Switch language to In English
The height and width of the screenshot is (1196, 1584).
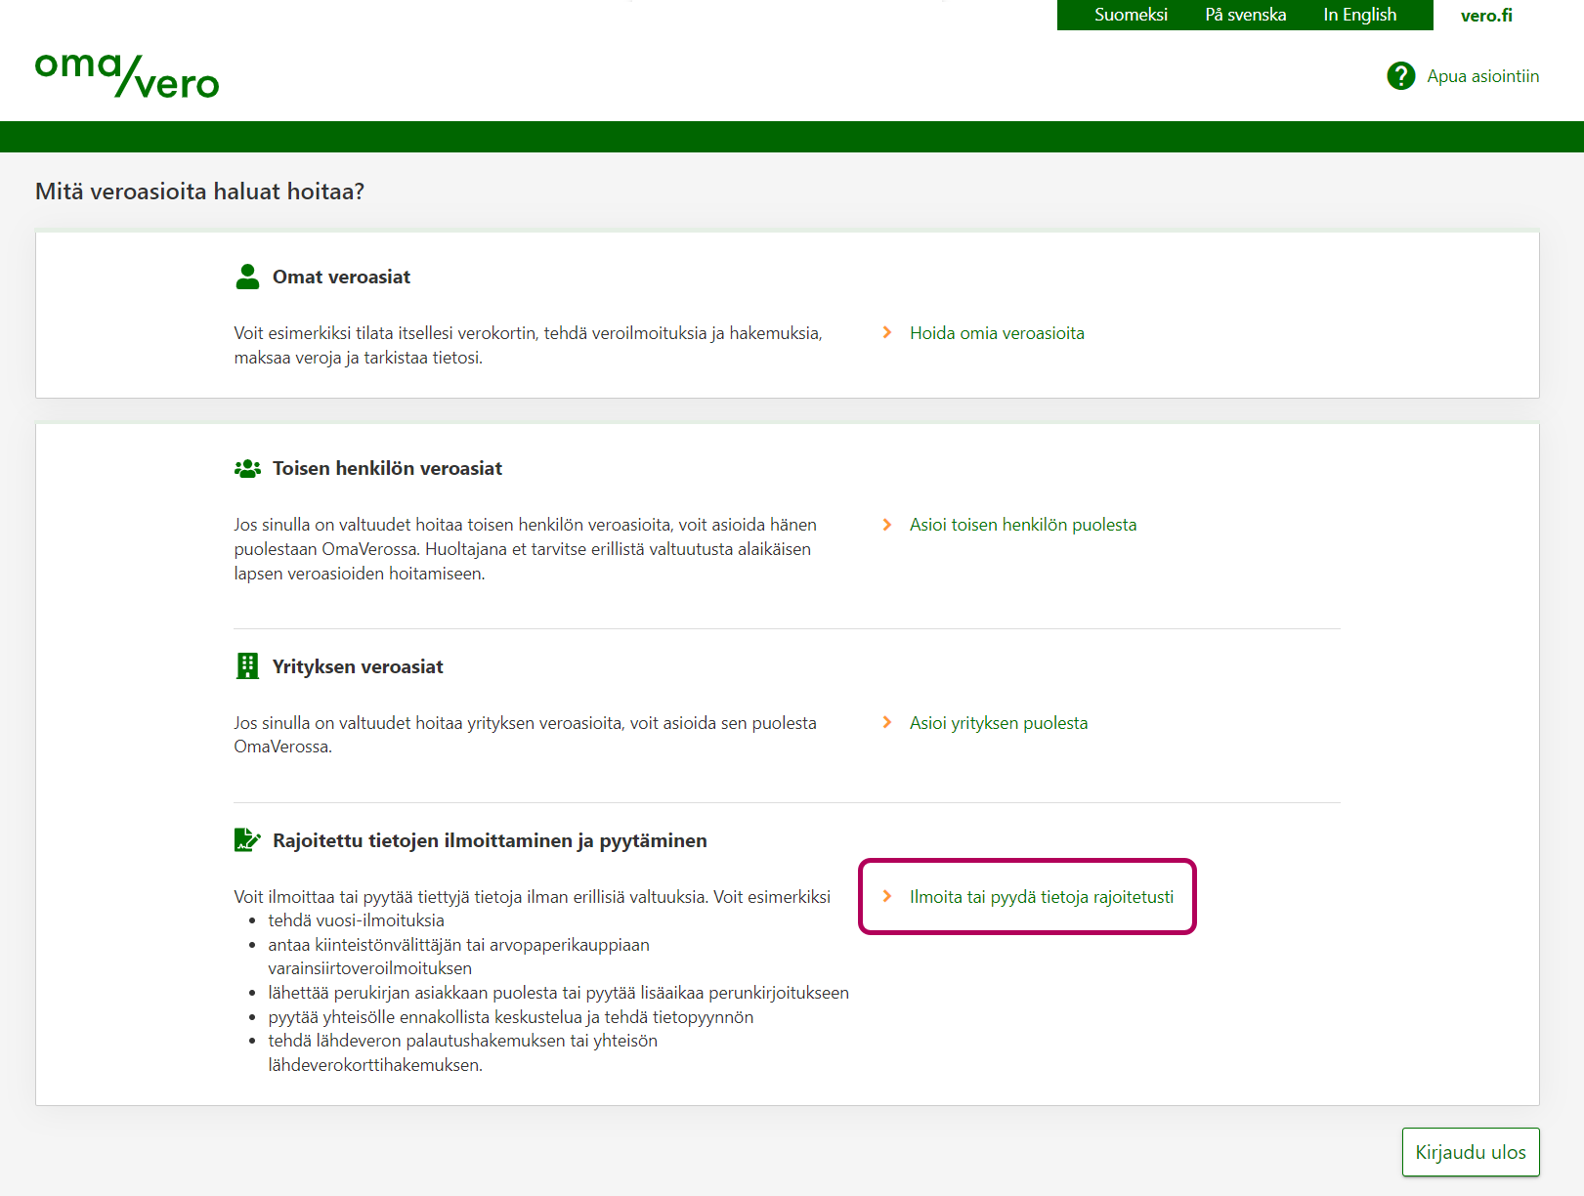tap(1359, 15)
